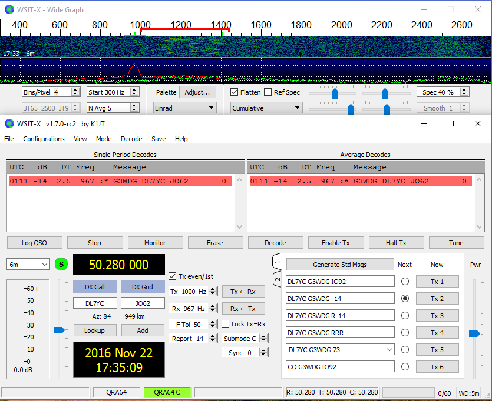Select Next radio for Tx 5 message

pos(405,350)
